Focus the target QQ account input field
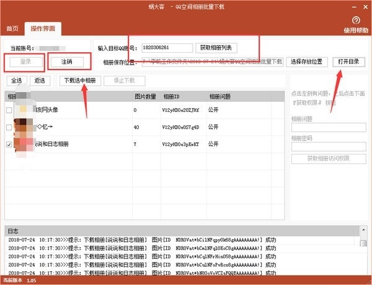Screen dimensions: 372x285 (167, 48)
